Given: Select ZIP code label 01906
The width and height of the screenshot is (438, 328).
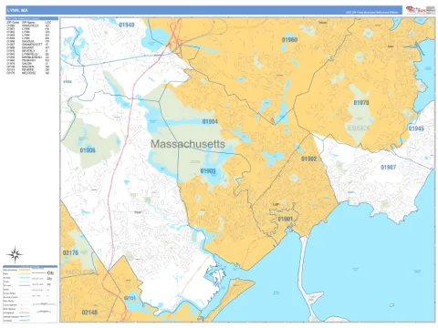Looking at the screenshot, I should pos(88,150).
